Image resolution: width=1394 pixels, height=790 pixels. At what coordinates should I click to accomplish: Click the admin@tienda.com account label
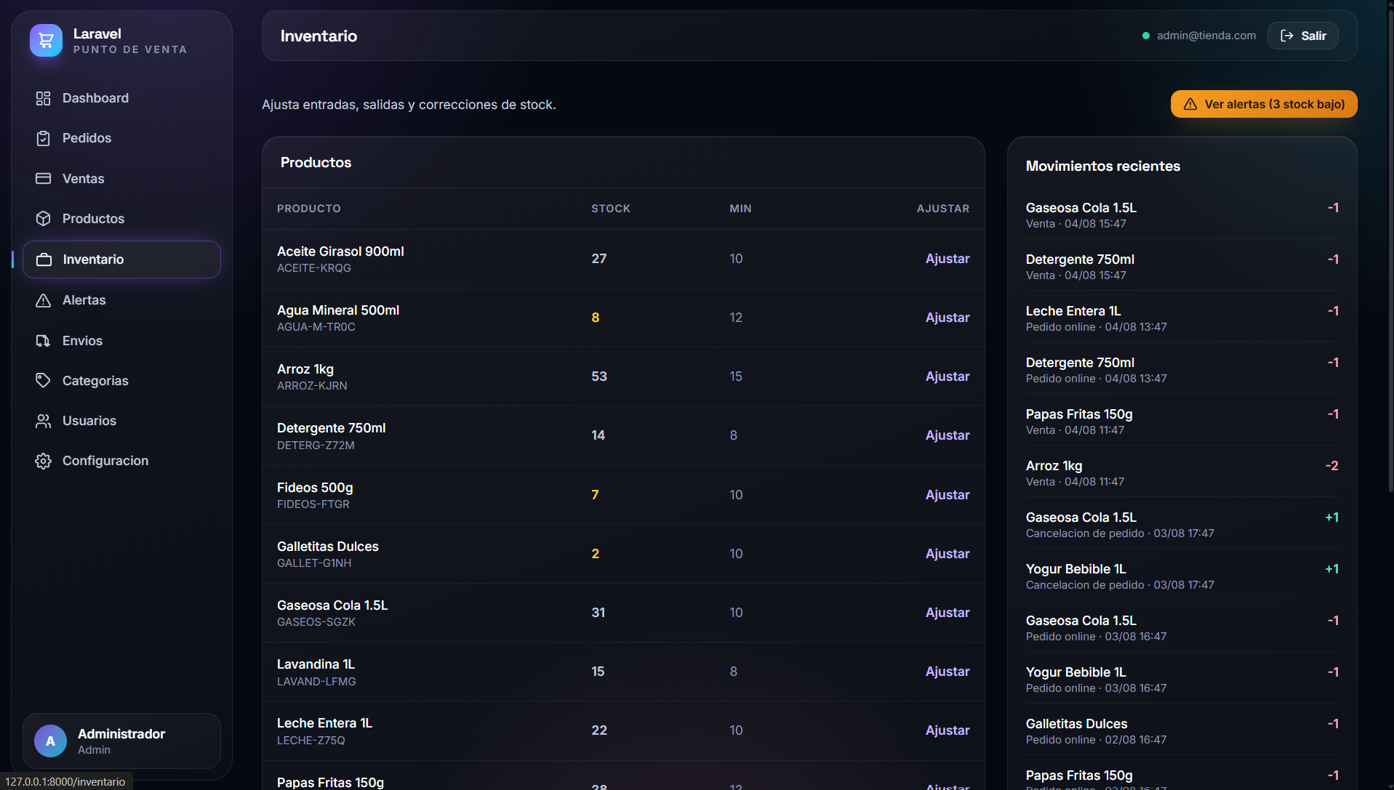(1206, 36)
